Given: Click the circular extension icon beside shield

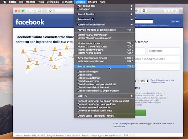Looking at the screenshot, I should 137,11.
